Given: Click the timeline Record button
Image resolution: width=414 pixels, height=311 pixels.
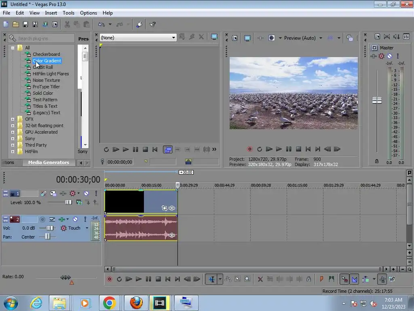Looking at the screenshot, I should [109, 279].
